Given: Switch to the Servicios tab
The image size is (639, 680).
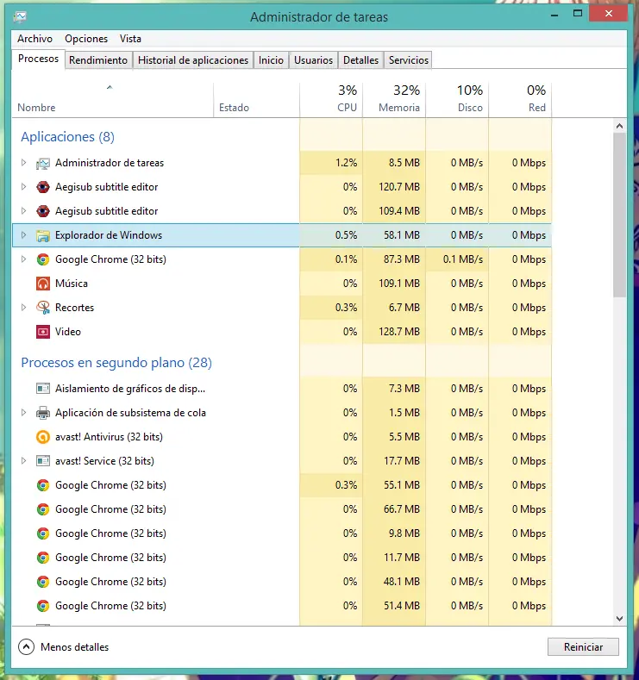Looking at the screenshot, I should [x=408, y=60].
